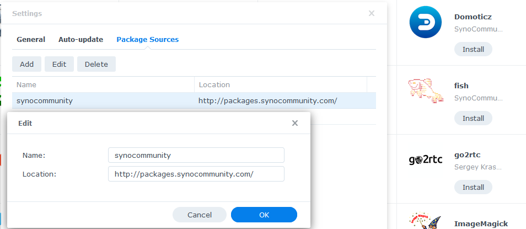Click the fish package icon
Viewport: 526px width, 229px height.
click(x=426, y=91)
